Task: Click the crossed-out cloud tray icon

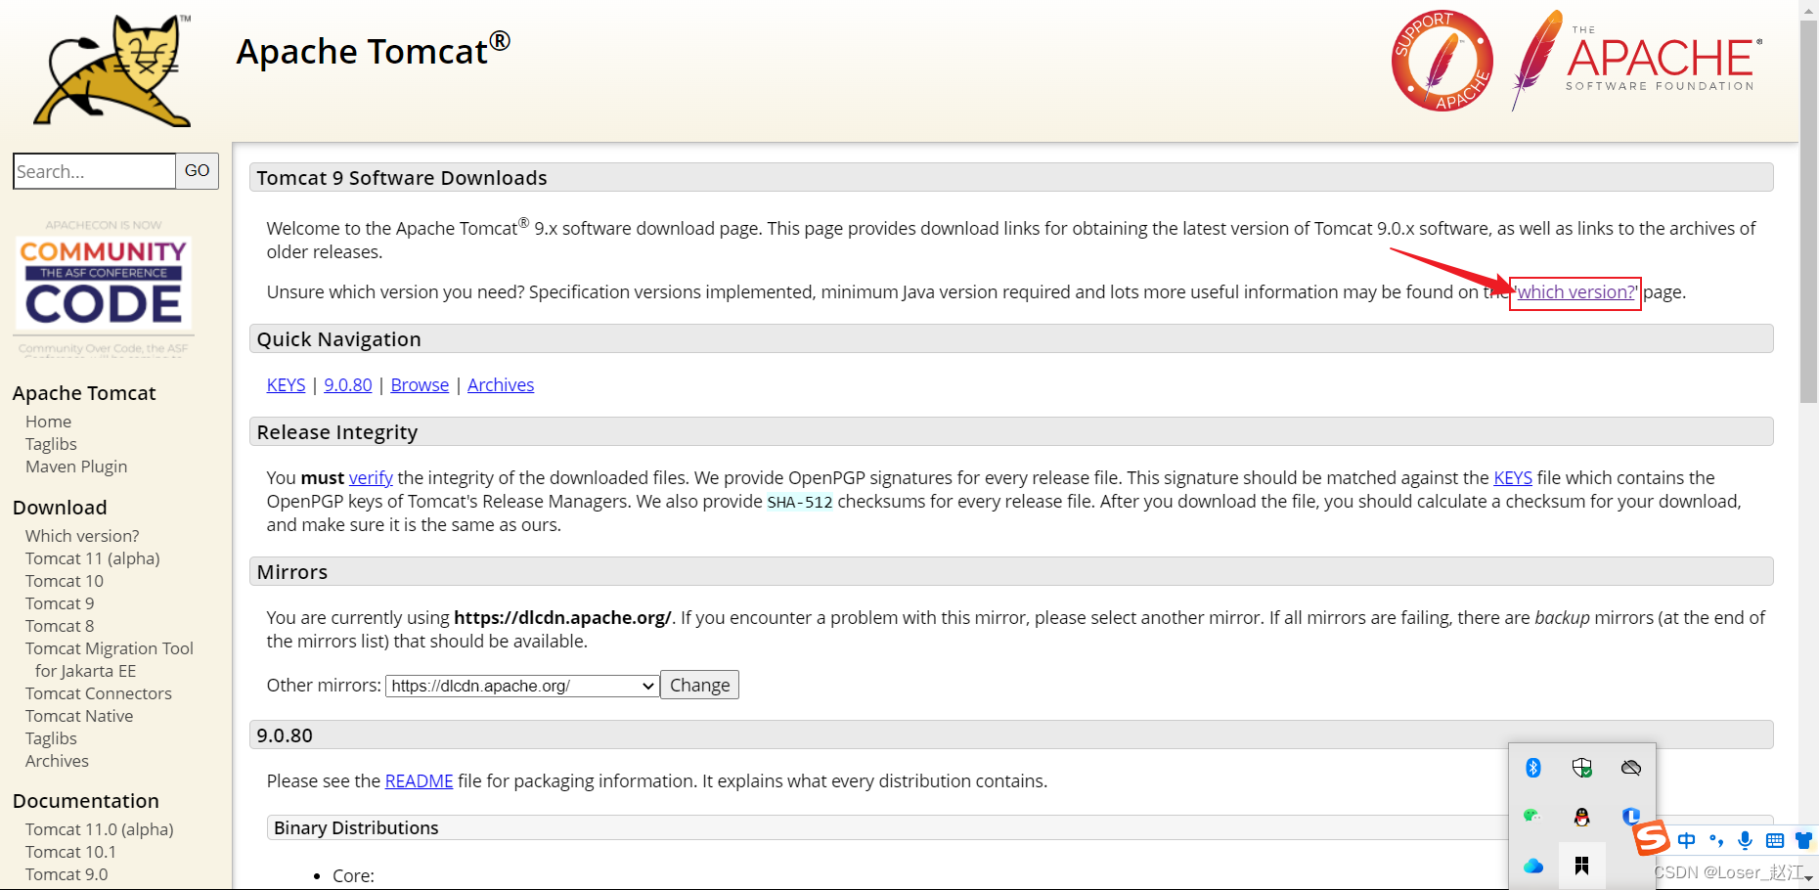Action: tap(1630, 768)
